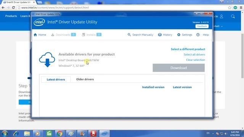
Task: Click the Intel logo in utility header
Action: [39, 22]
